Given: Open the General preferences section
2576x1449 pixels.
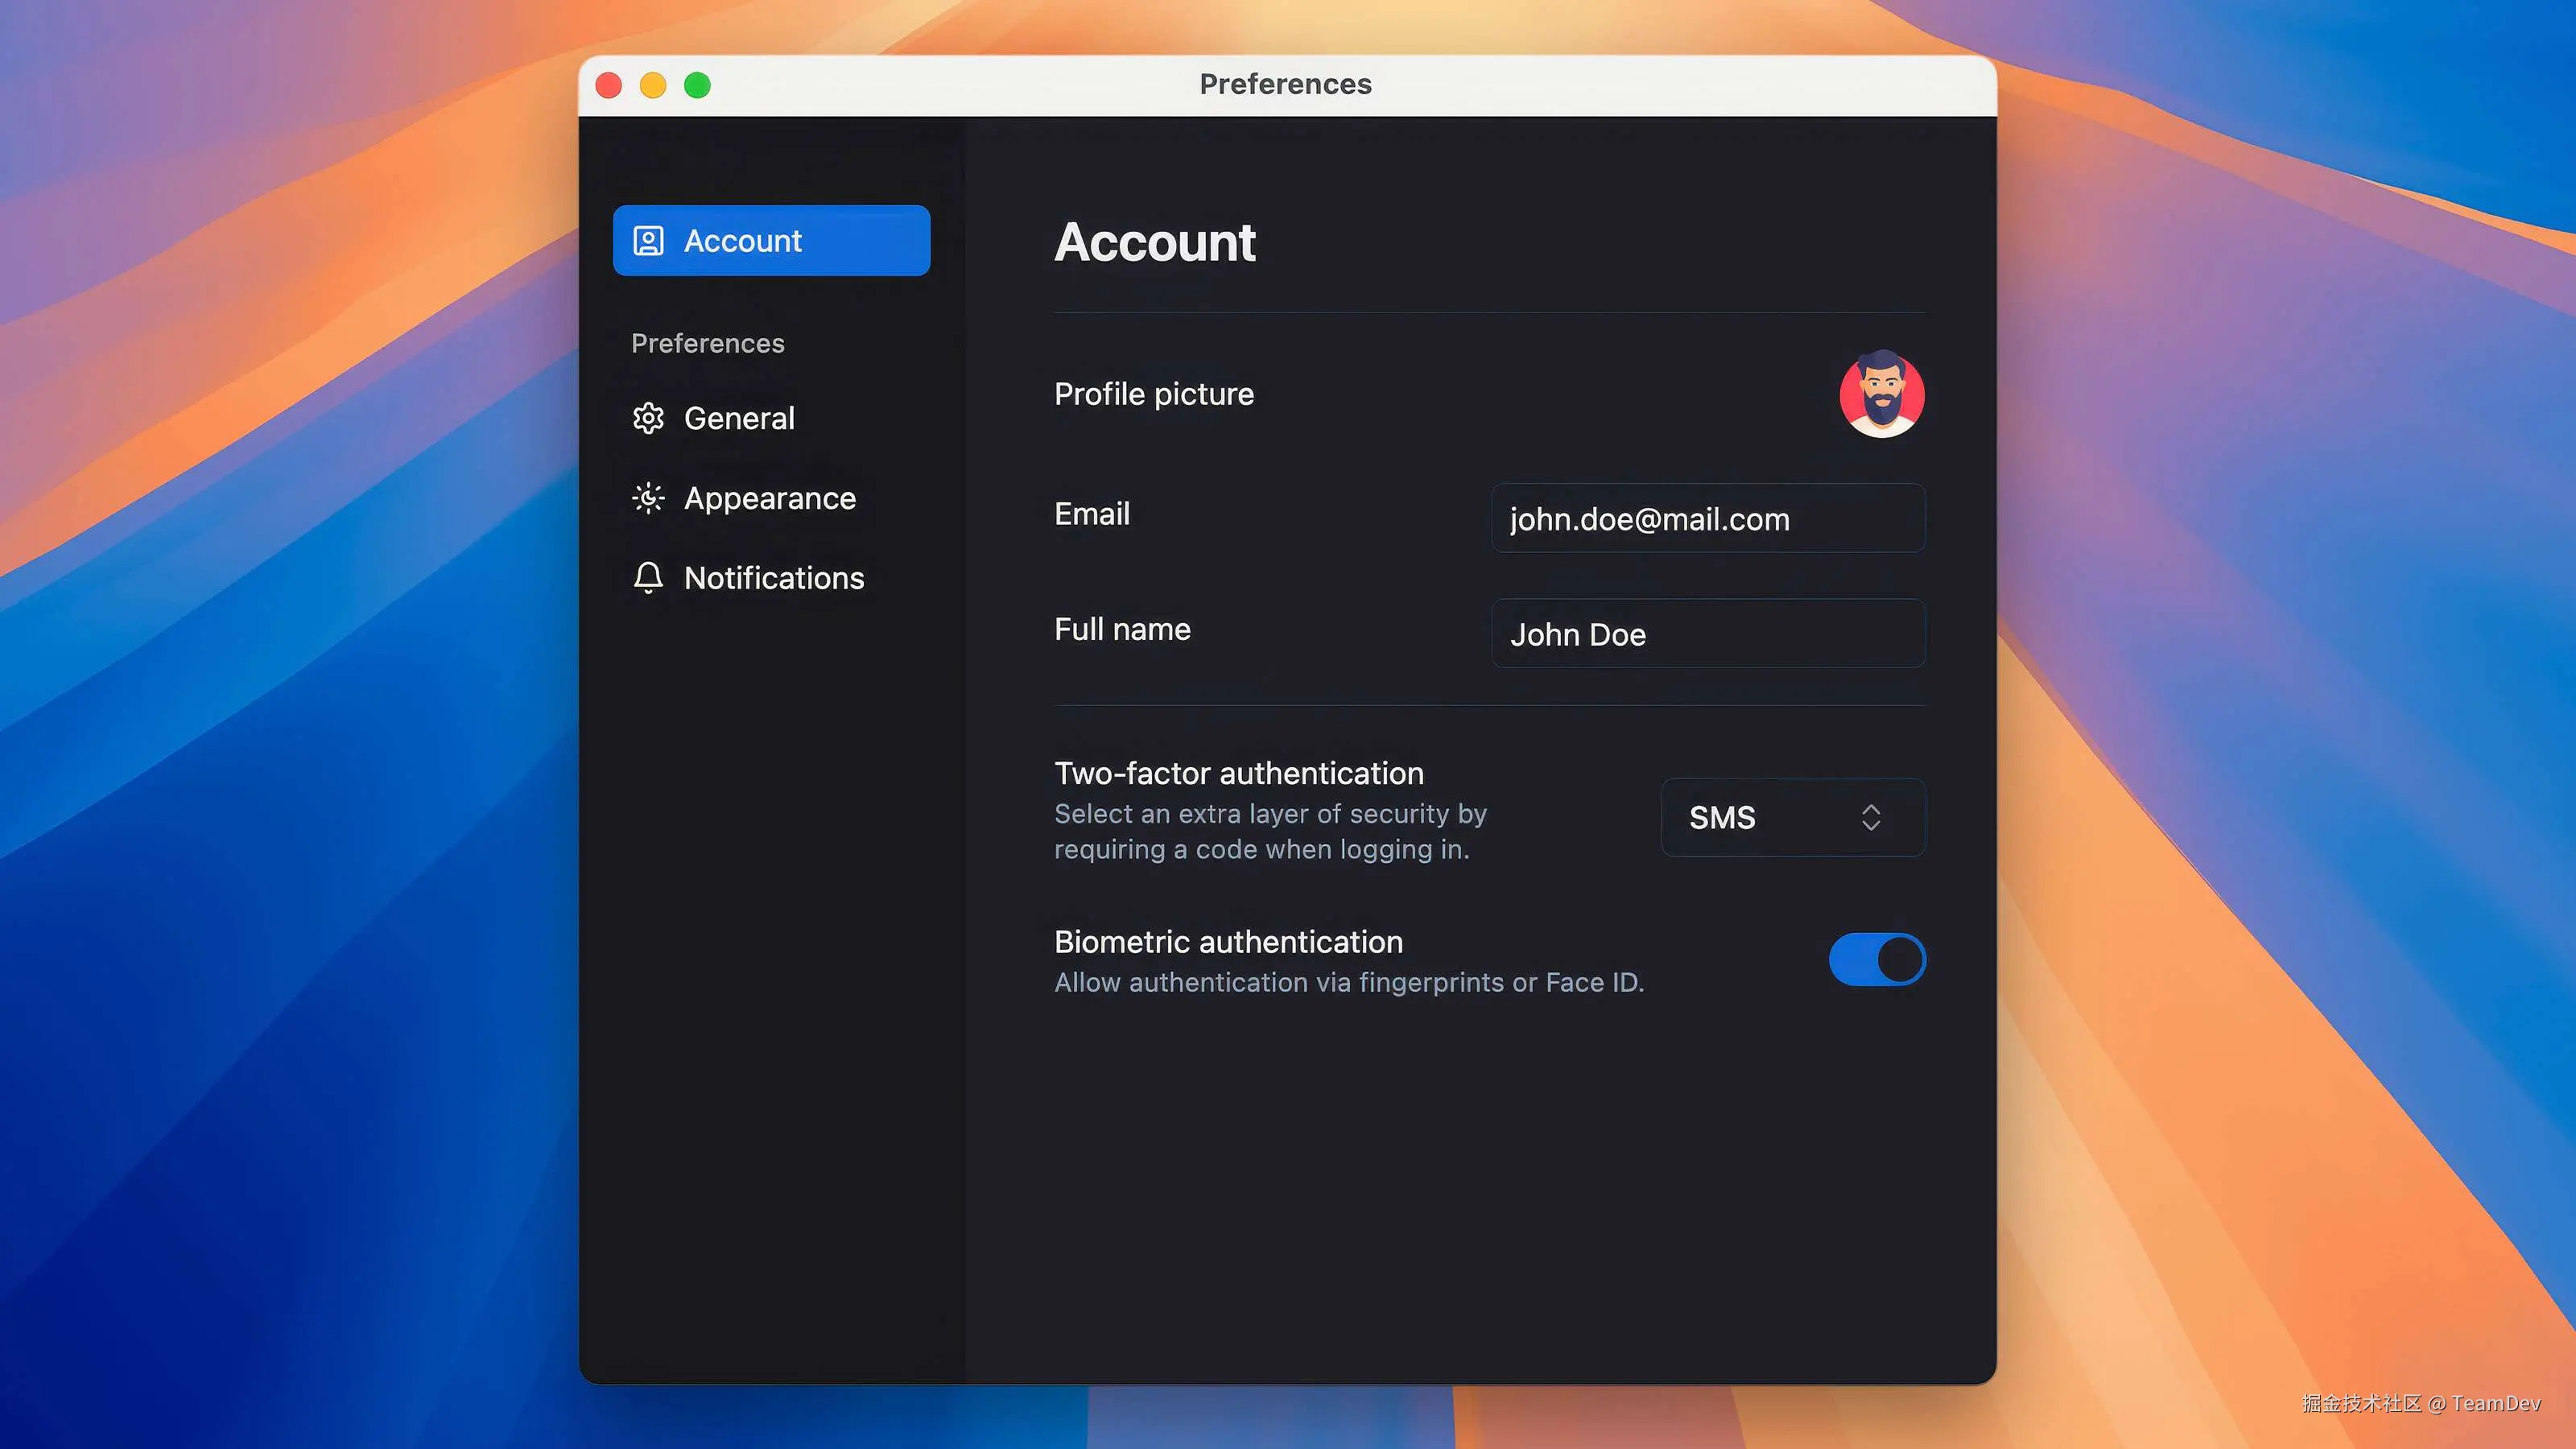Looking at the screenshot, I should pos(738,418).
